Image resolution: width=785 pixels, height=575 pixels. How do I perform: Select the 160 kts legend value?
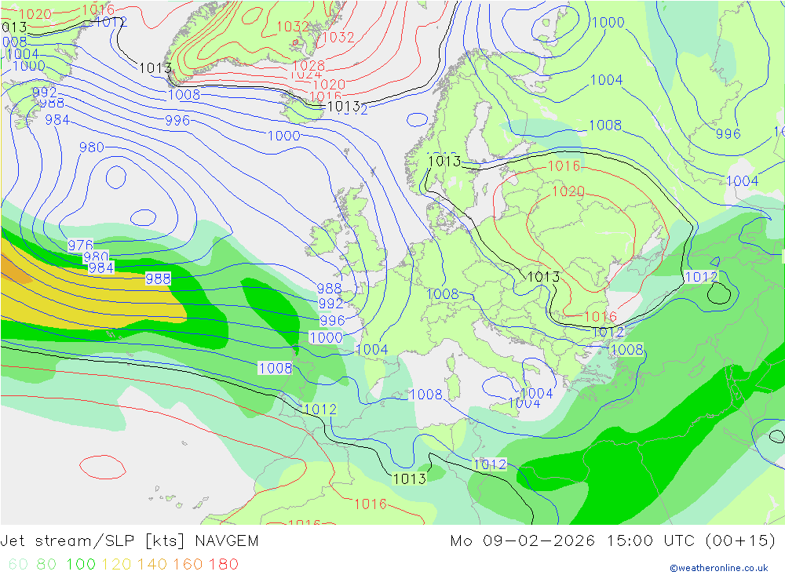coord(188,564)
